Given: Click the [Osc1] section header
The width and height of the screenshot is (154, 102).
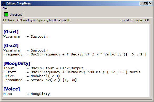Looking at the screenshot, I should [11, 32].
